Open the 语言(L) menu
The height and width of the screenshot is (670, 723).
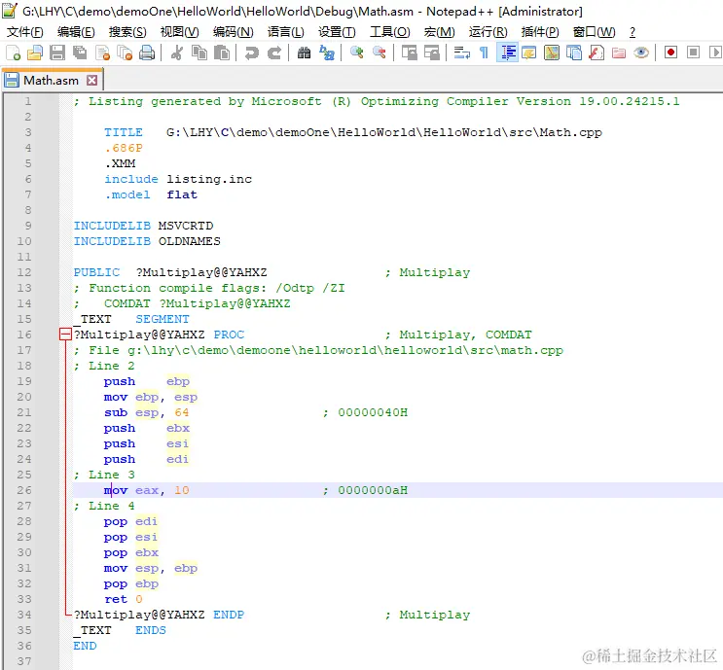tap(285, 32)
